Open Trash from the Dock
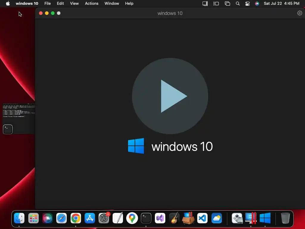 click(x=285, y=218)
